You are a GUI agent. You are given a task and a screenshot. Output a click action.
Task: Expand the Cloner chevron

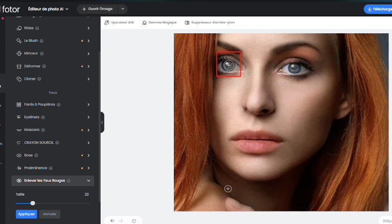[x=89, y=79]
